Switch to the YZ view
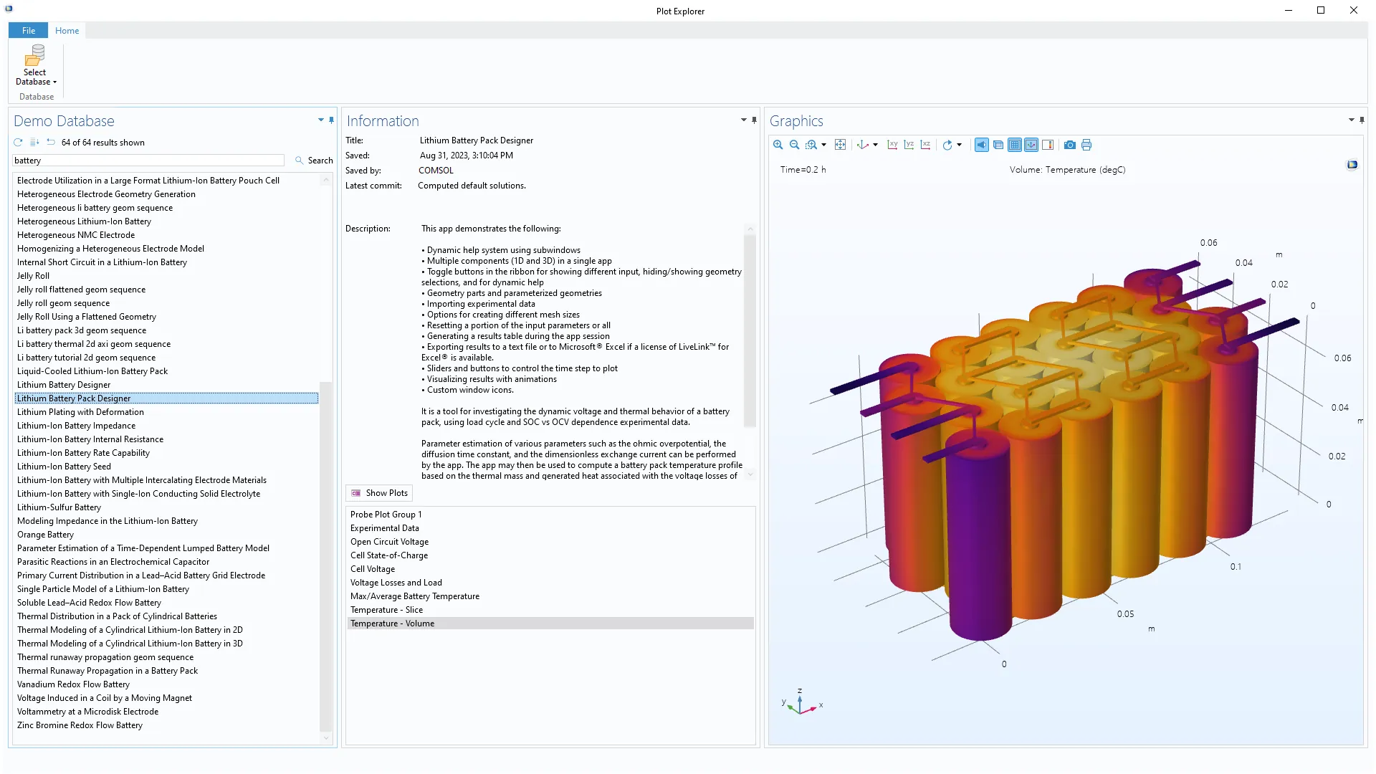 coord(909,145)
